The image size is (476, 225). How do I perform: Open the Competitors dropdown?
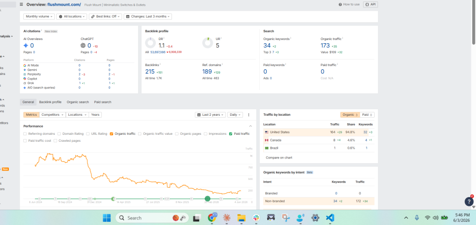tap(53, 115)
